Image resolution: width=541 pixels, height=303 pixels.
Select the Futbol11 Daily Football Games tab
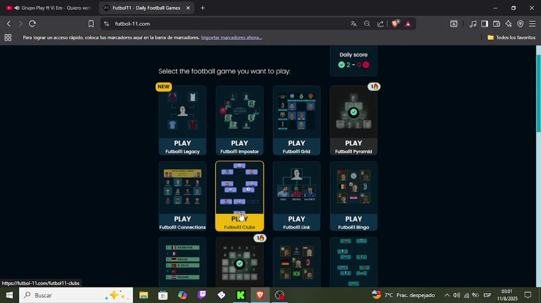[146, 8]
